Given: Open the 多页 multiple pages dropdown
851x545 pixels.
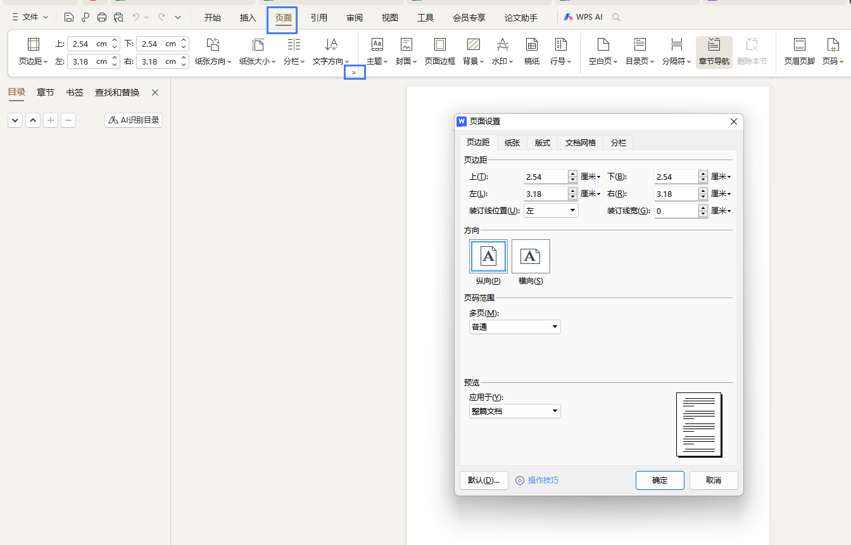Looking at the screenshot, I should [x=515, y=327].
